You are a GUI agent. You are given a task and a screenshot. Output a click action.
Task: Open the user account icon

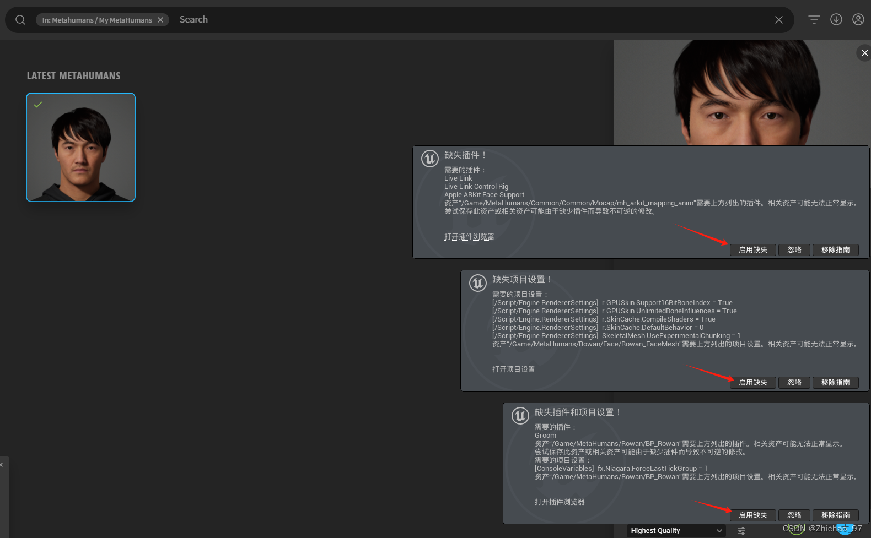(858, 20)
